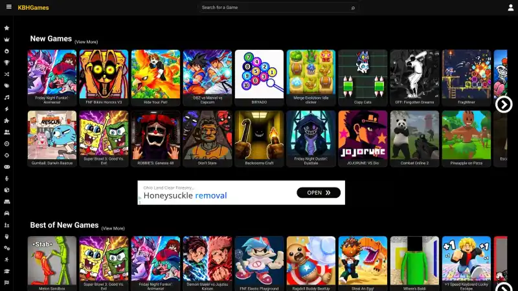Image resolution: width=518 pixels, height=291 pixels.
Task: Open Friday Night Dustin': Dusttale game
Action: [311, 138]
